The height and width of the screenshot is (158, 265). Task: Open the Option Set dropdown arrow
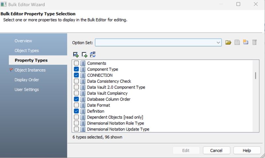(218, 43)
